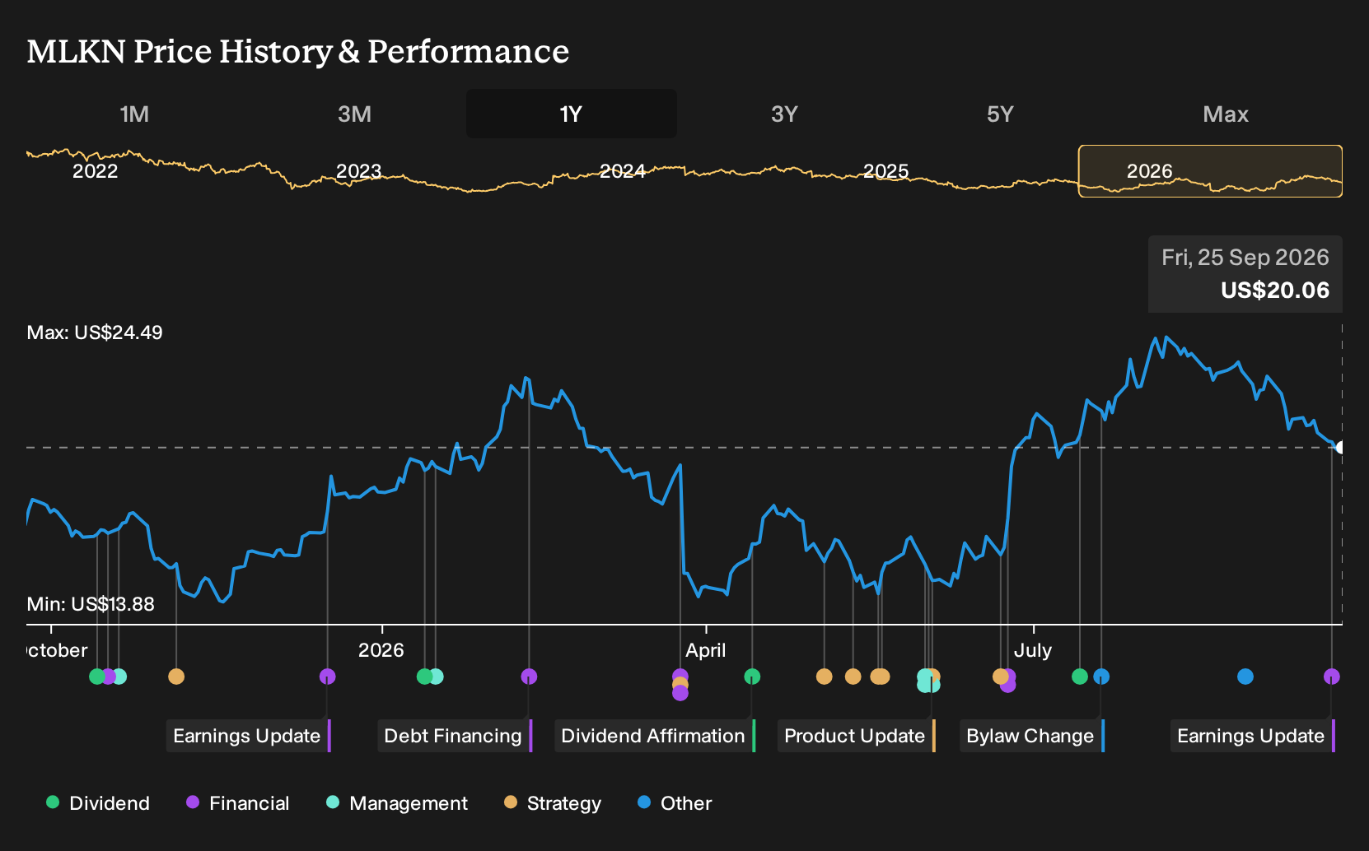Jump to 2023 in the overview chart

[x=359, y=171]
